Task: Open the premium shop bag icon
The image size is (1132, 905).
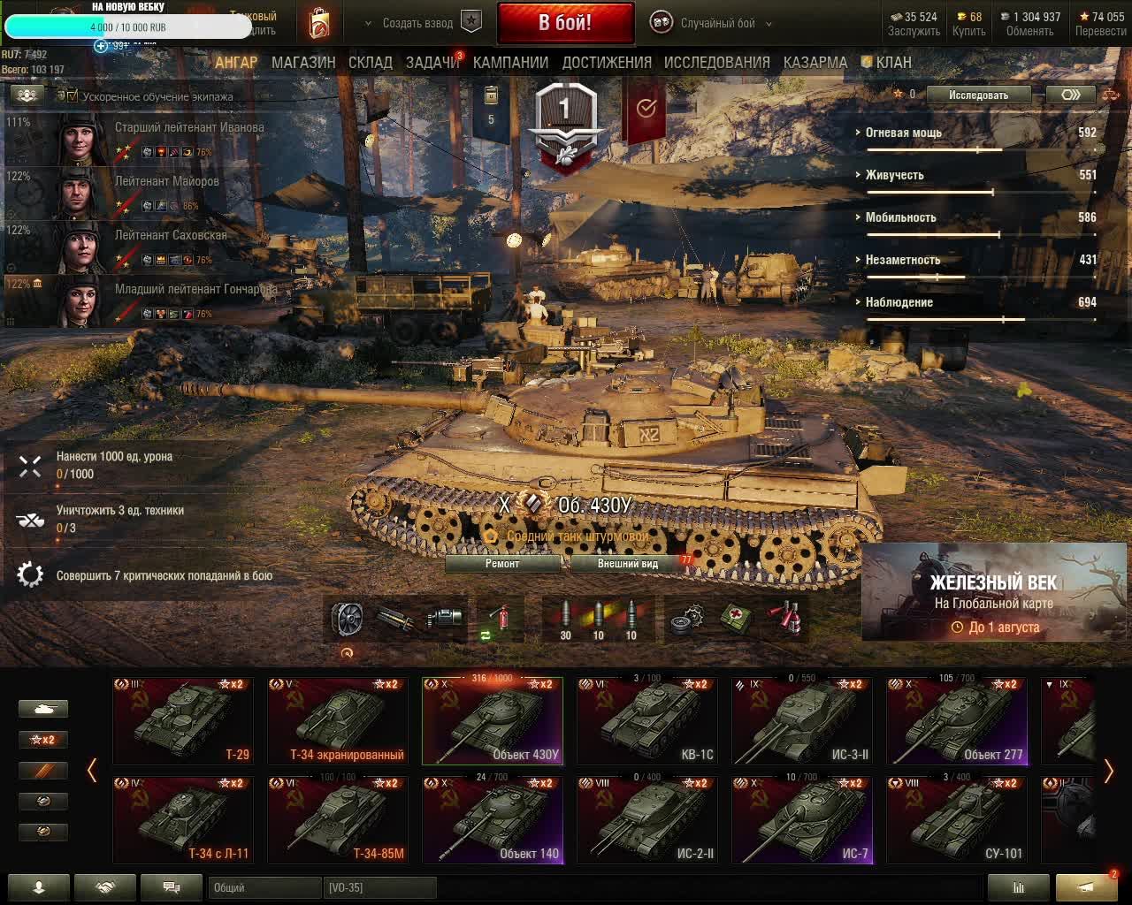Action: pyautogui.click(x=319, y=23)
